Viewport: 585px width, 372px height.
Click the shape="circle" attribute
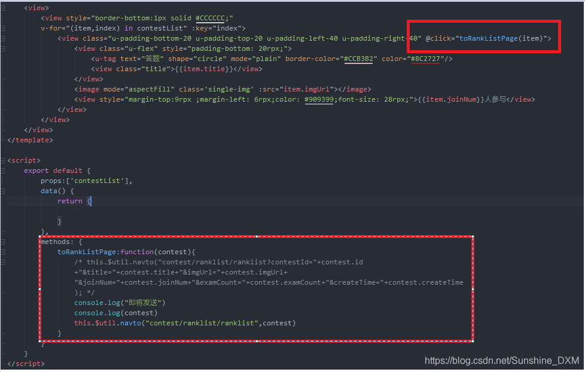197,59
